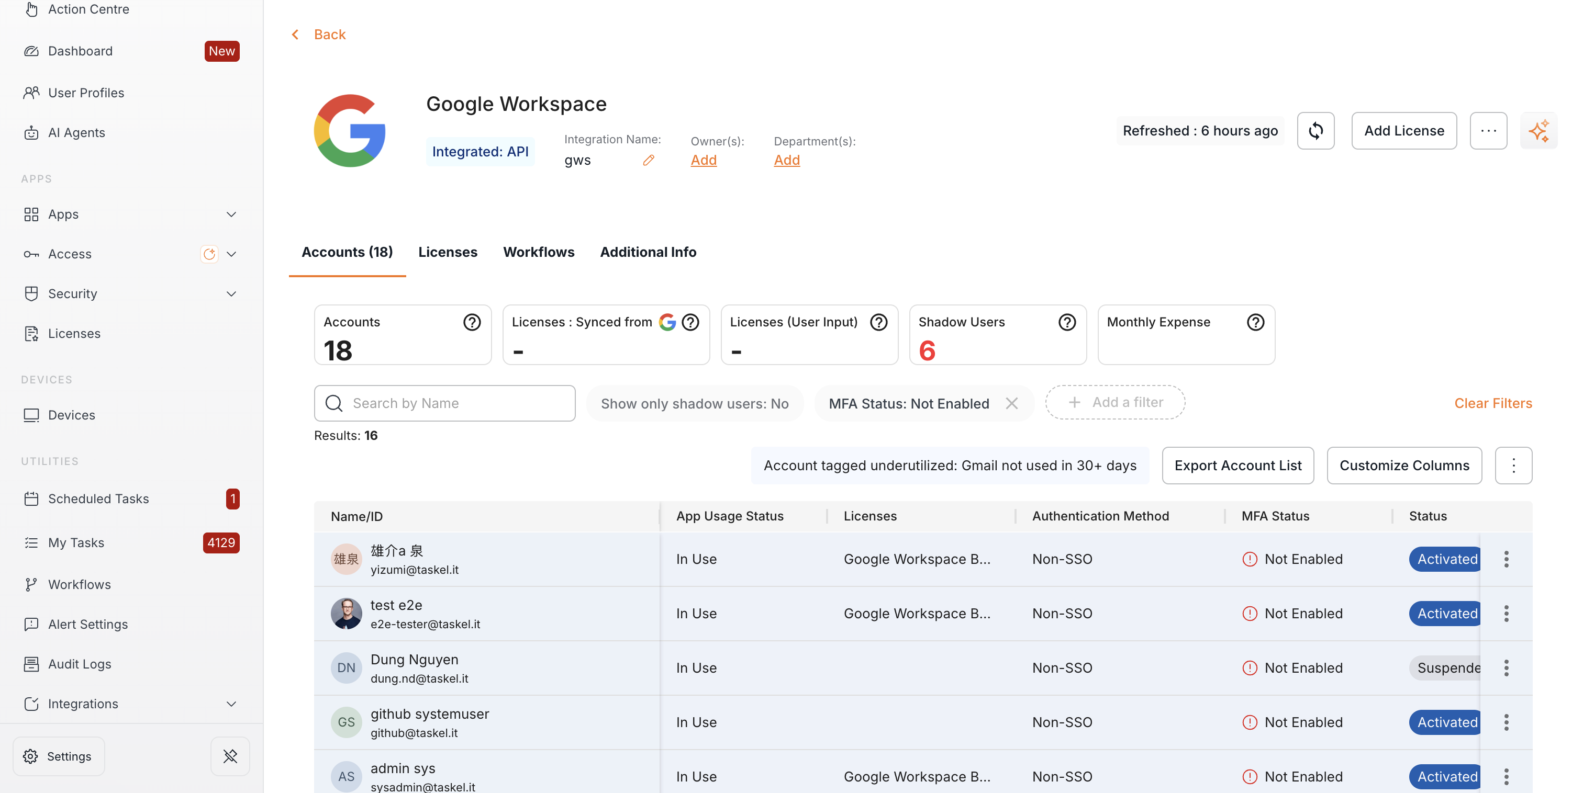
Task: Click the GS avatar for github systemuser
Action: tap(346, 722)
